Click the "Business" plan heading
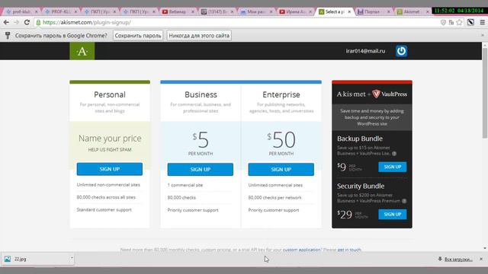The height and width of the screenshot is (274, 488). [201, 94]
